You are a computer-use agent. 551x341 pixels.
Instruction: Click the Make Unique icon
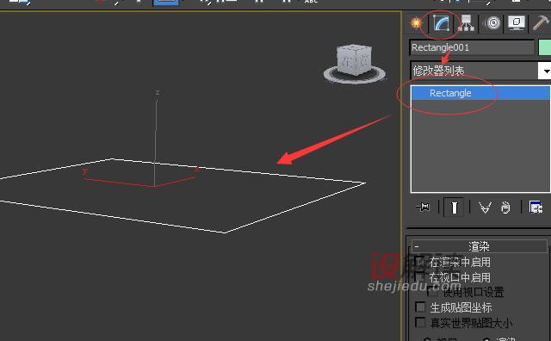(485, 208)
